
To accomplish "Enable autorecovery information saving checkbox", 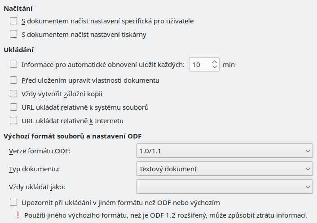I will pyautogui.click(x=13, y=64).
